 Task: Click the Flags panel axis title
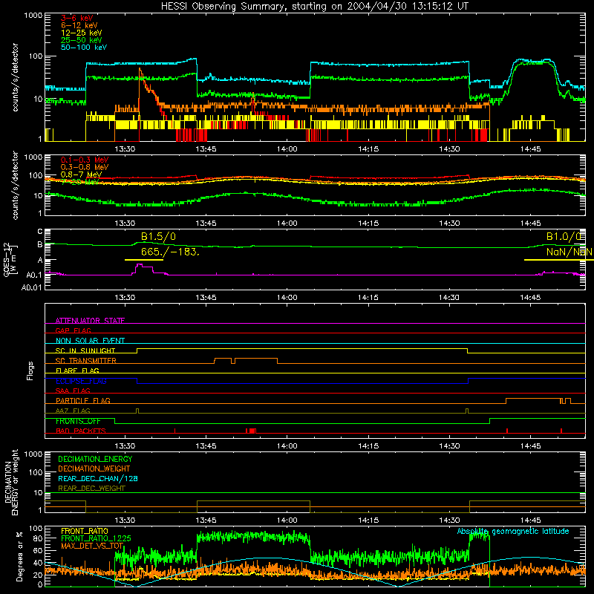click(x=30, y=371)
